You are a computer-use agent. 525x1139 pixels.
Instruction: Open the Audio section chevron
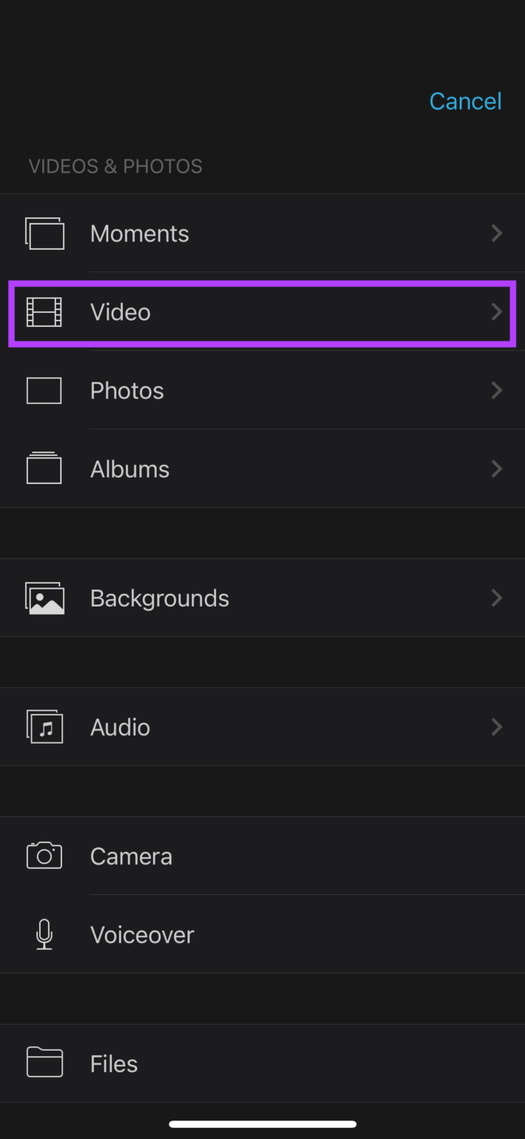click(497, 727)
